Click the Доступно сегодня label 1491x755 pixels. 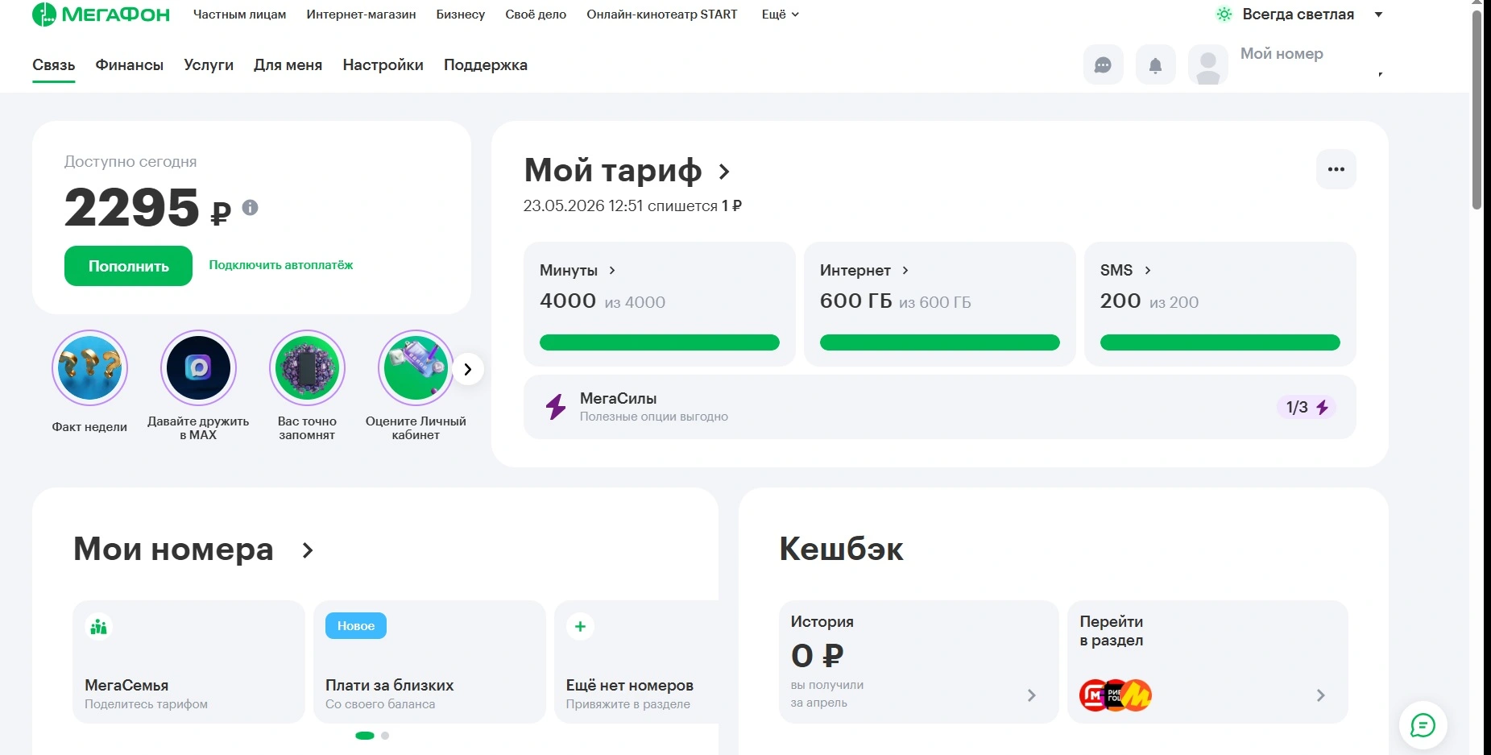(x=130, y=162)
